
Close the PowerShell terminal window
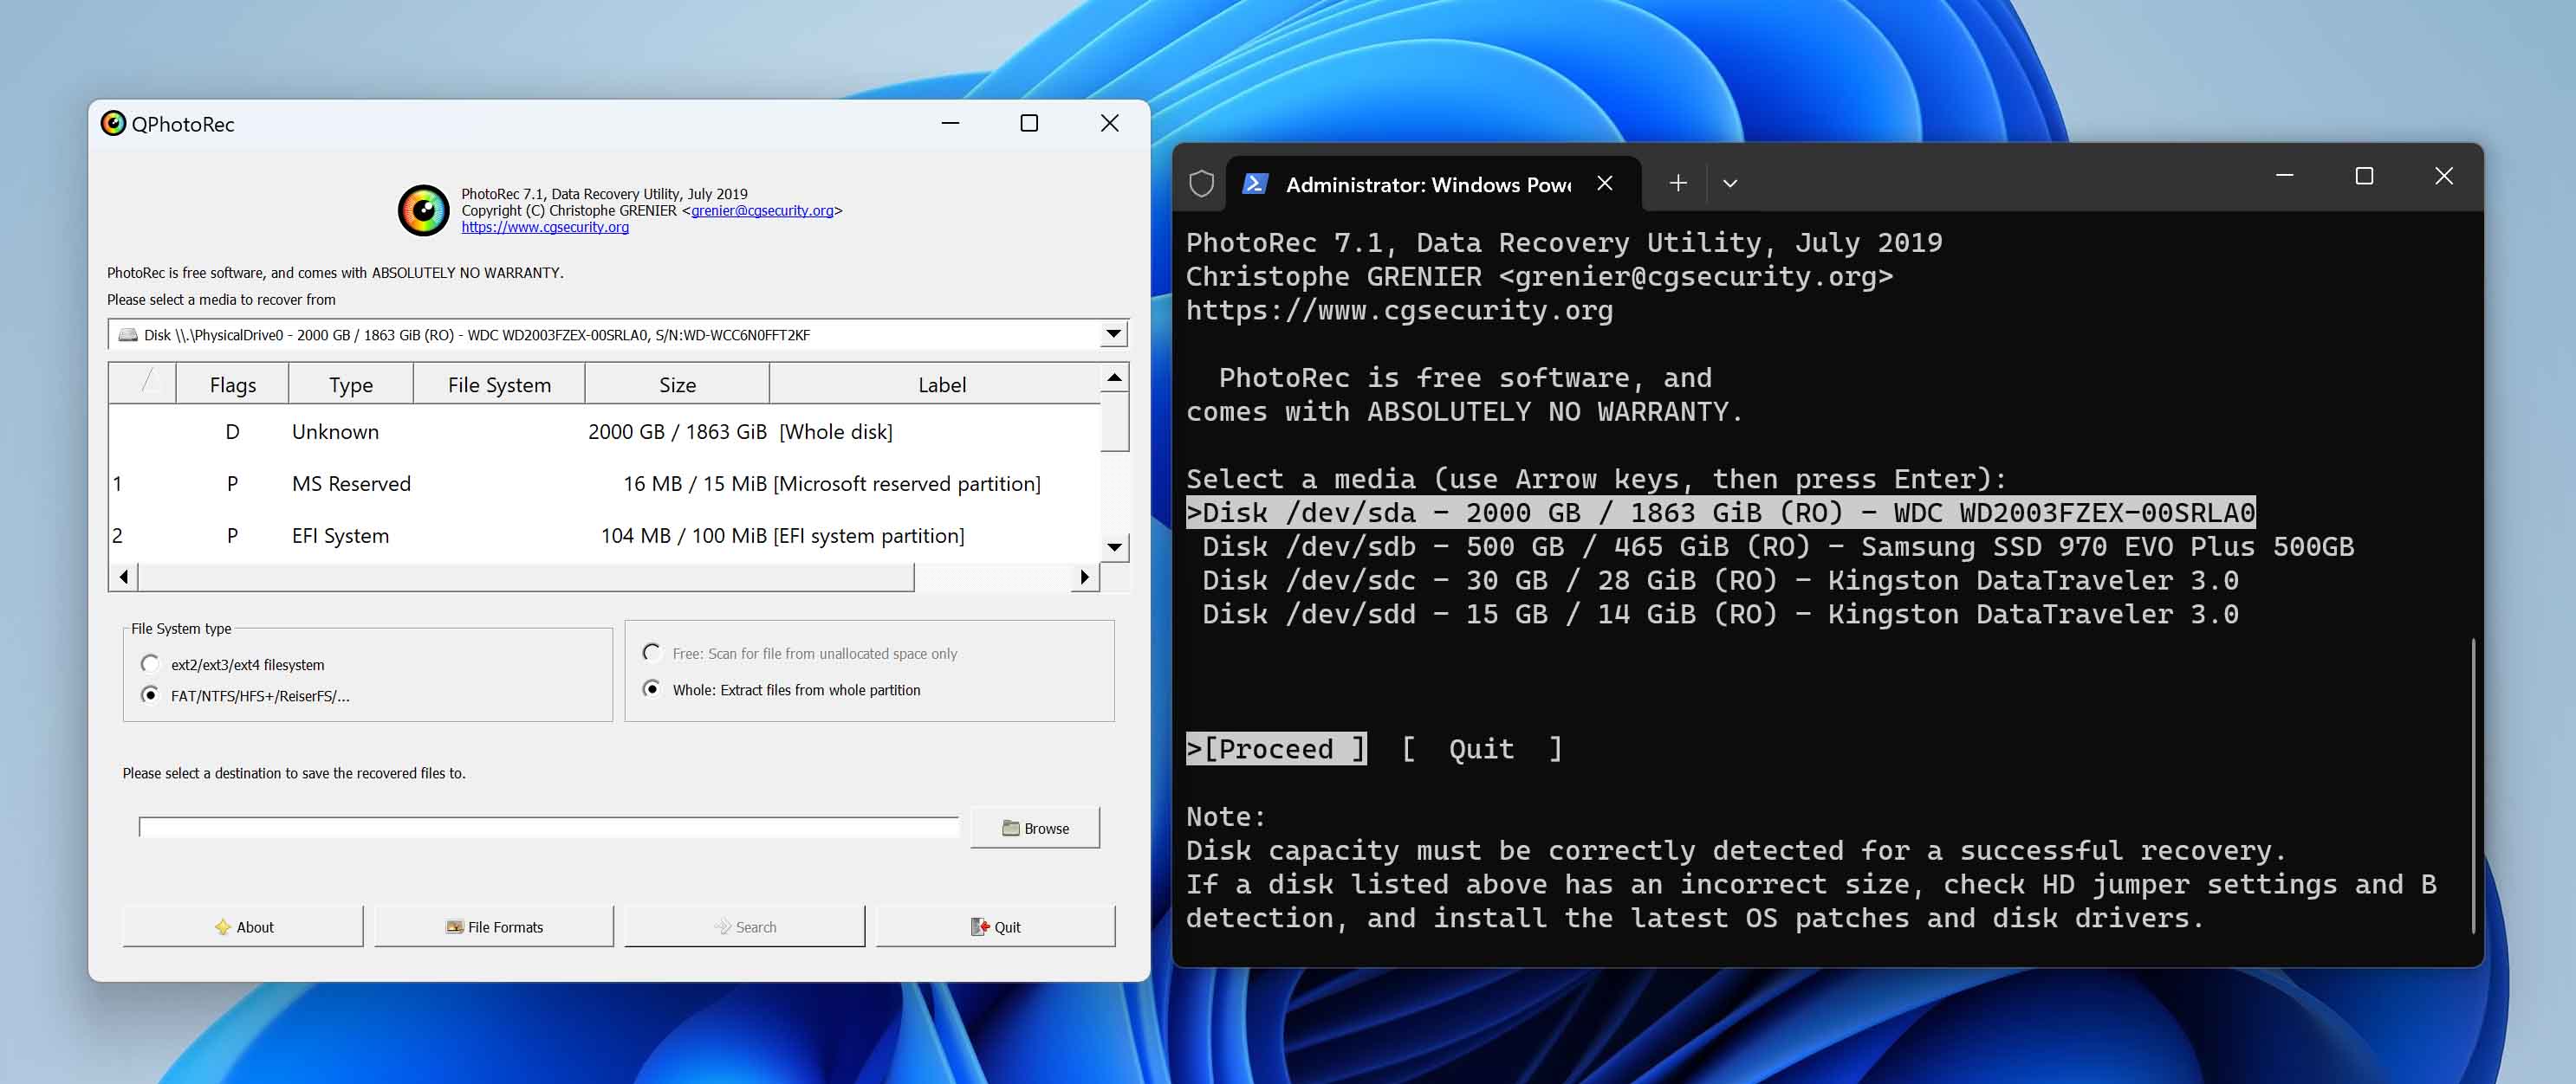pyautogui.click(x=2444, y=176)
